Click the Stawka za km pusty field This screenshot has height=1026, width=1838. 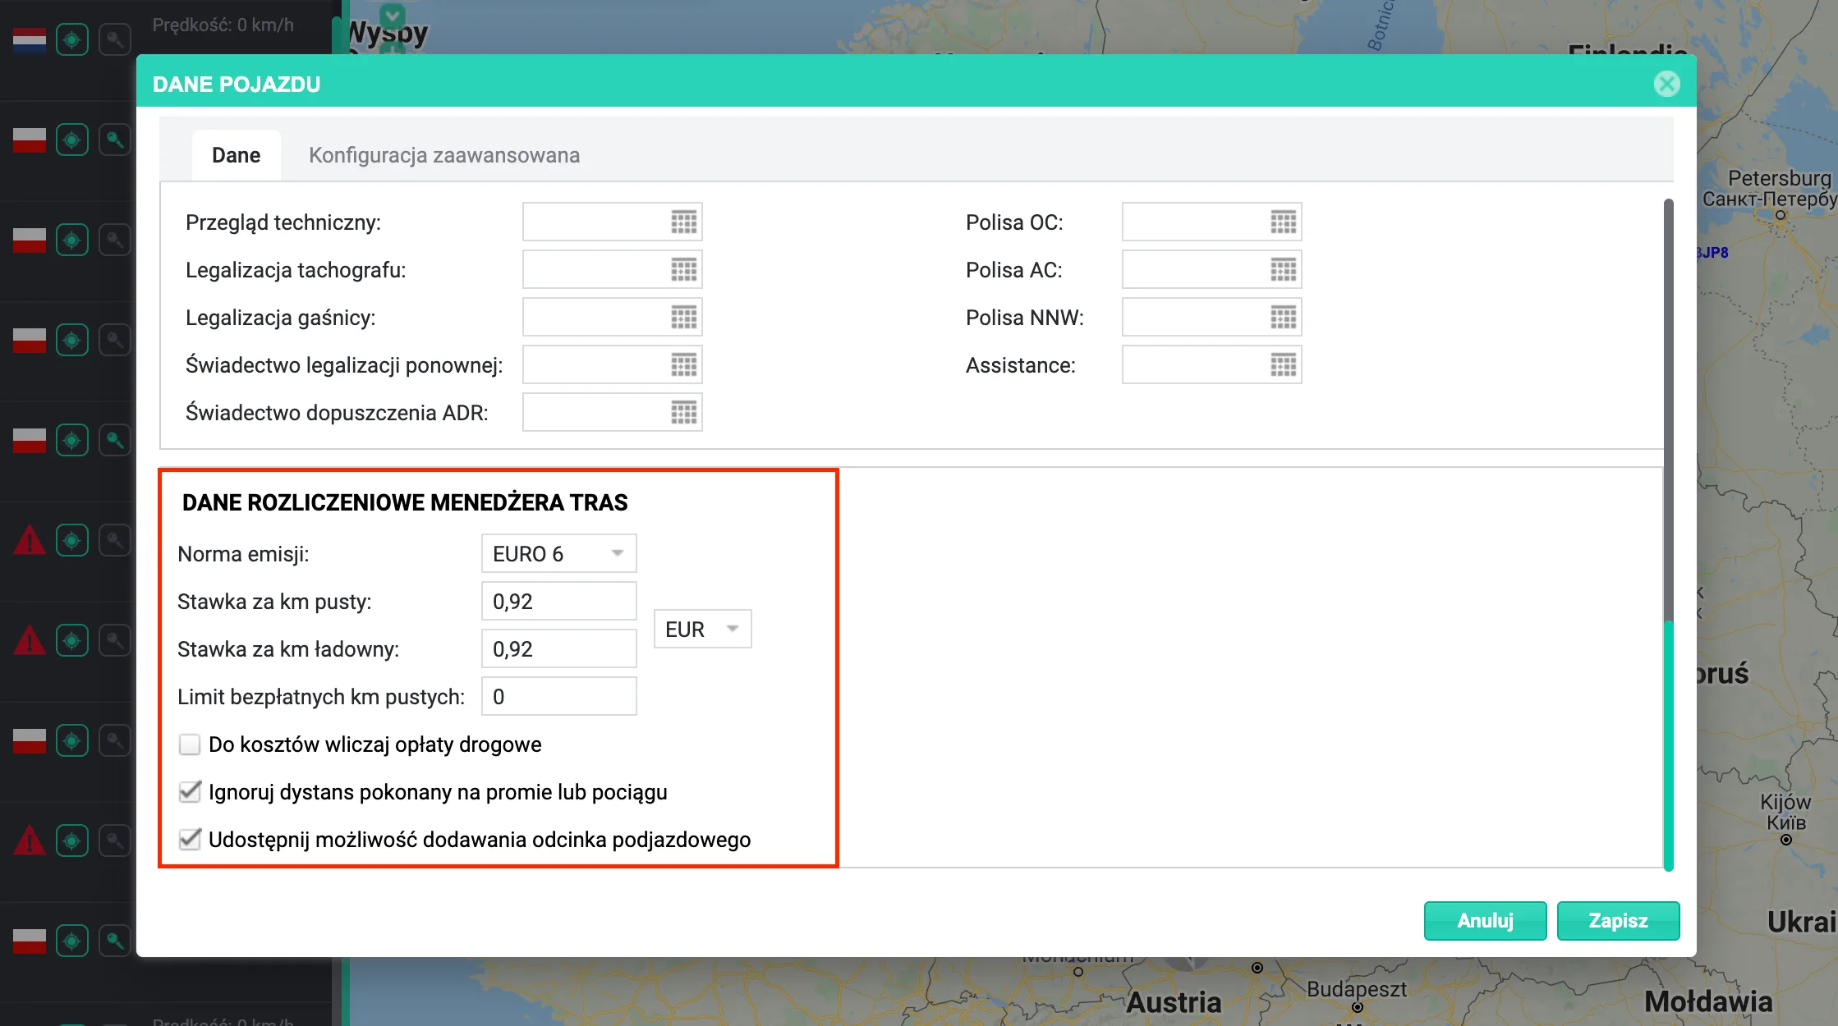click(558, 602)
